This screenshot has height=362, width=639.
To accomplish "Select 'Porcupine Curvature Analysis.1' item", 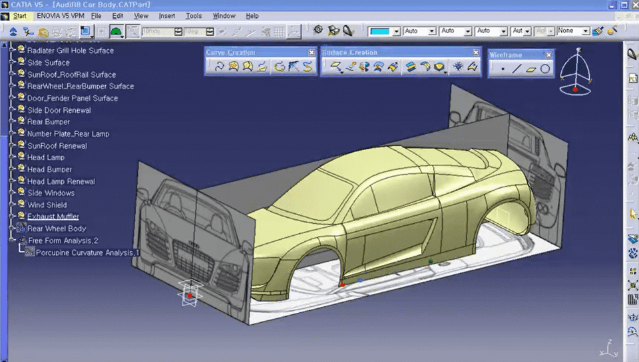I will pyautogui.click(x=87, y=252).
